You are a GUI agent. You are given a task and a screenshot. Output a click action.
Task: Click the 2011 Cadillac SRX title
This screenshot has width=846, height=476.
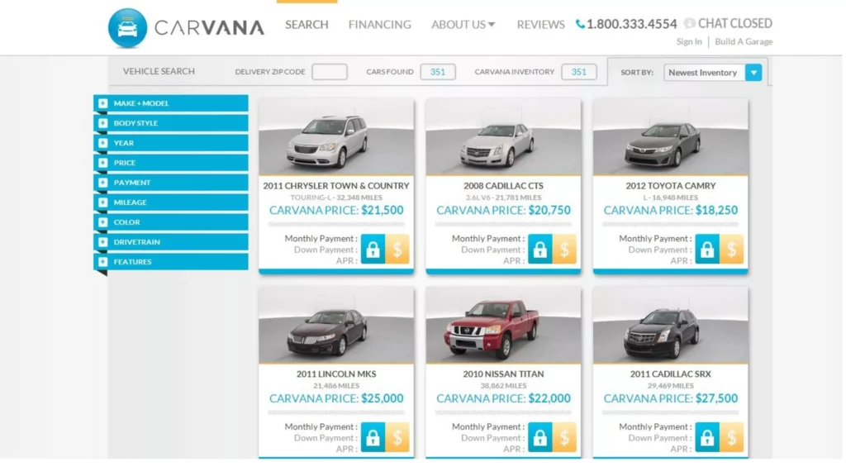(x=671, y=374)
